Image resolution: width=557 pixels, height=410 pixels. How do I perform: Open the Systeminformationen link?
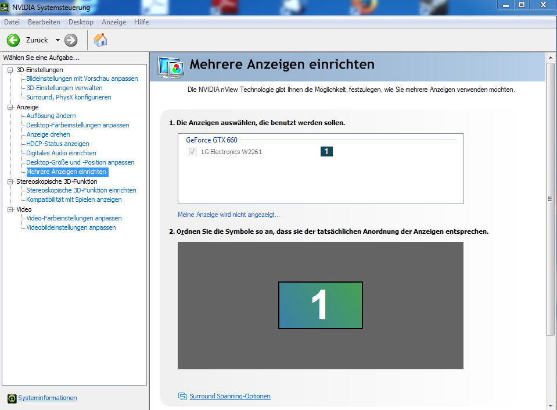[48, 398]
